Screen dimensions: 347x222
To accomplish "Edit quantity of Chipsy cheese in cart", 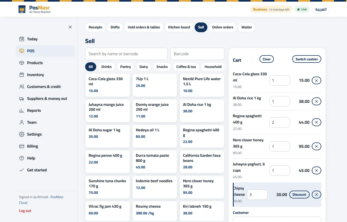I will pos(257,195).
